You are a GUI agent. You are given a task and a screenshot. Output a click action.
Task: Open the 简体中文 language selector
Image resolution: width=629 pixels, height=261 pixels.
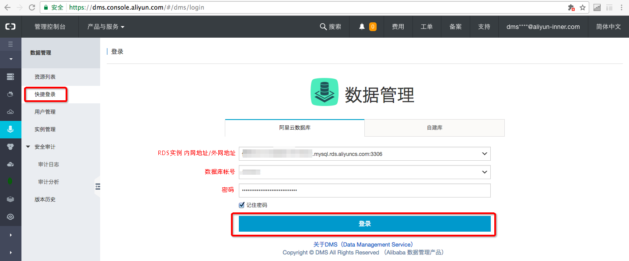coord(608,27)
